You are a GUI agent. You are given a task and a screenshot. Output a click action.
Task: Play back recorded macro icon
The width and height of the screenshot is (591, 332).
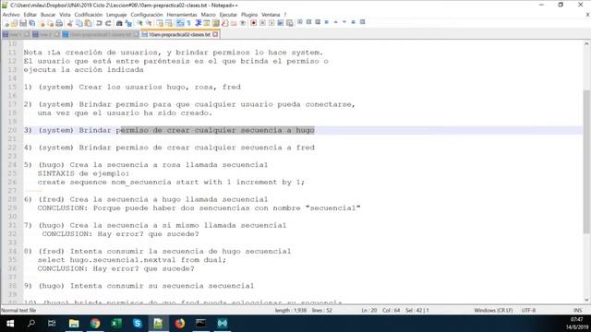tap(271, 23)
